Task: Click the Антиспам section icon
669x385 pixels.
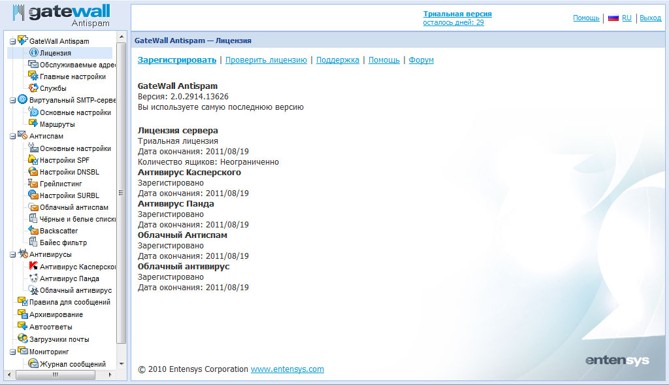Action: click(23, 135)
